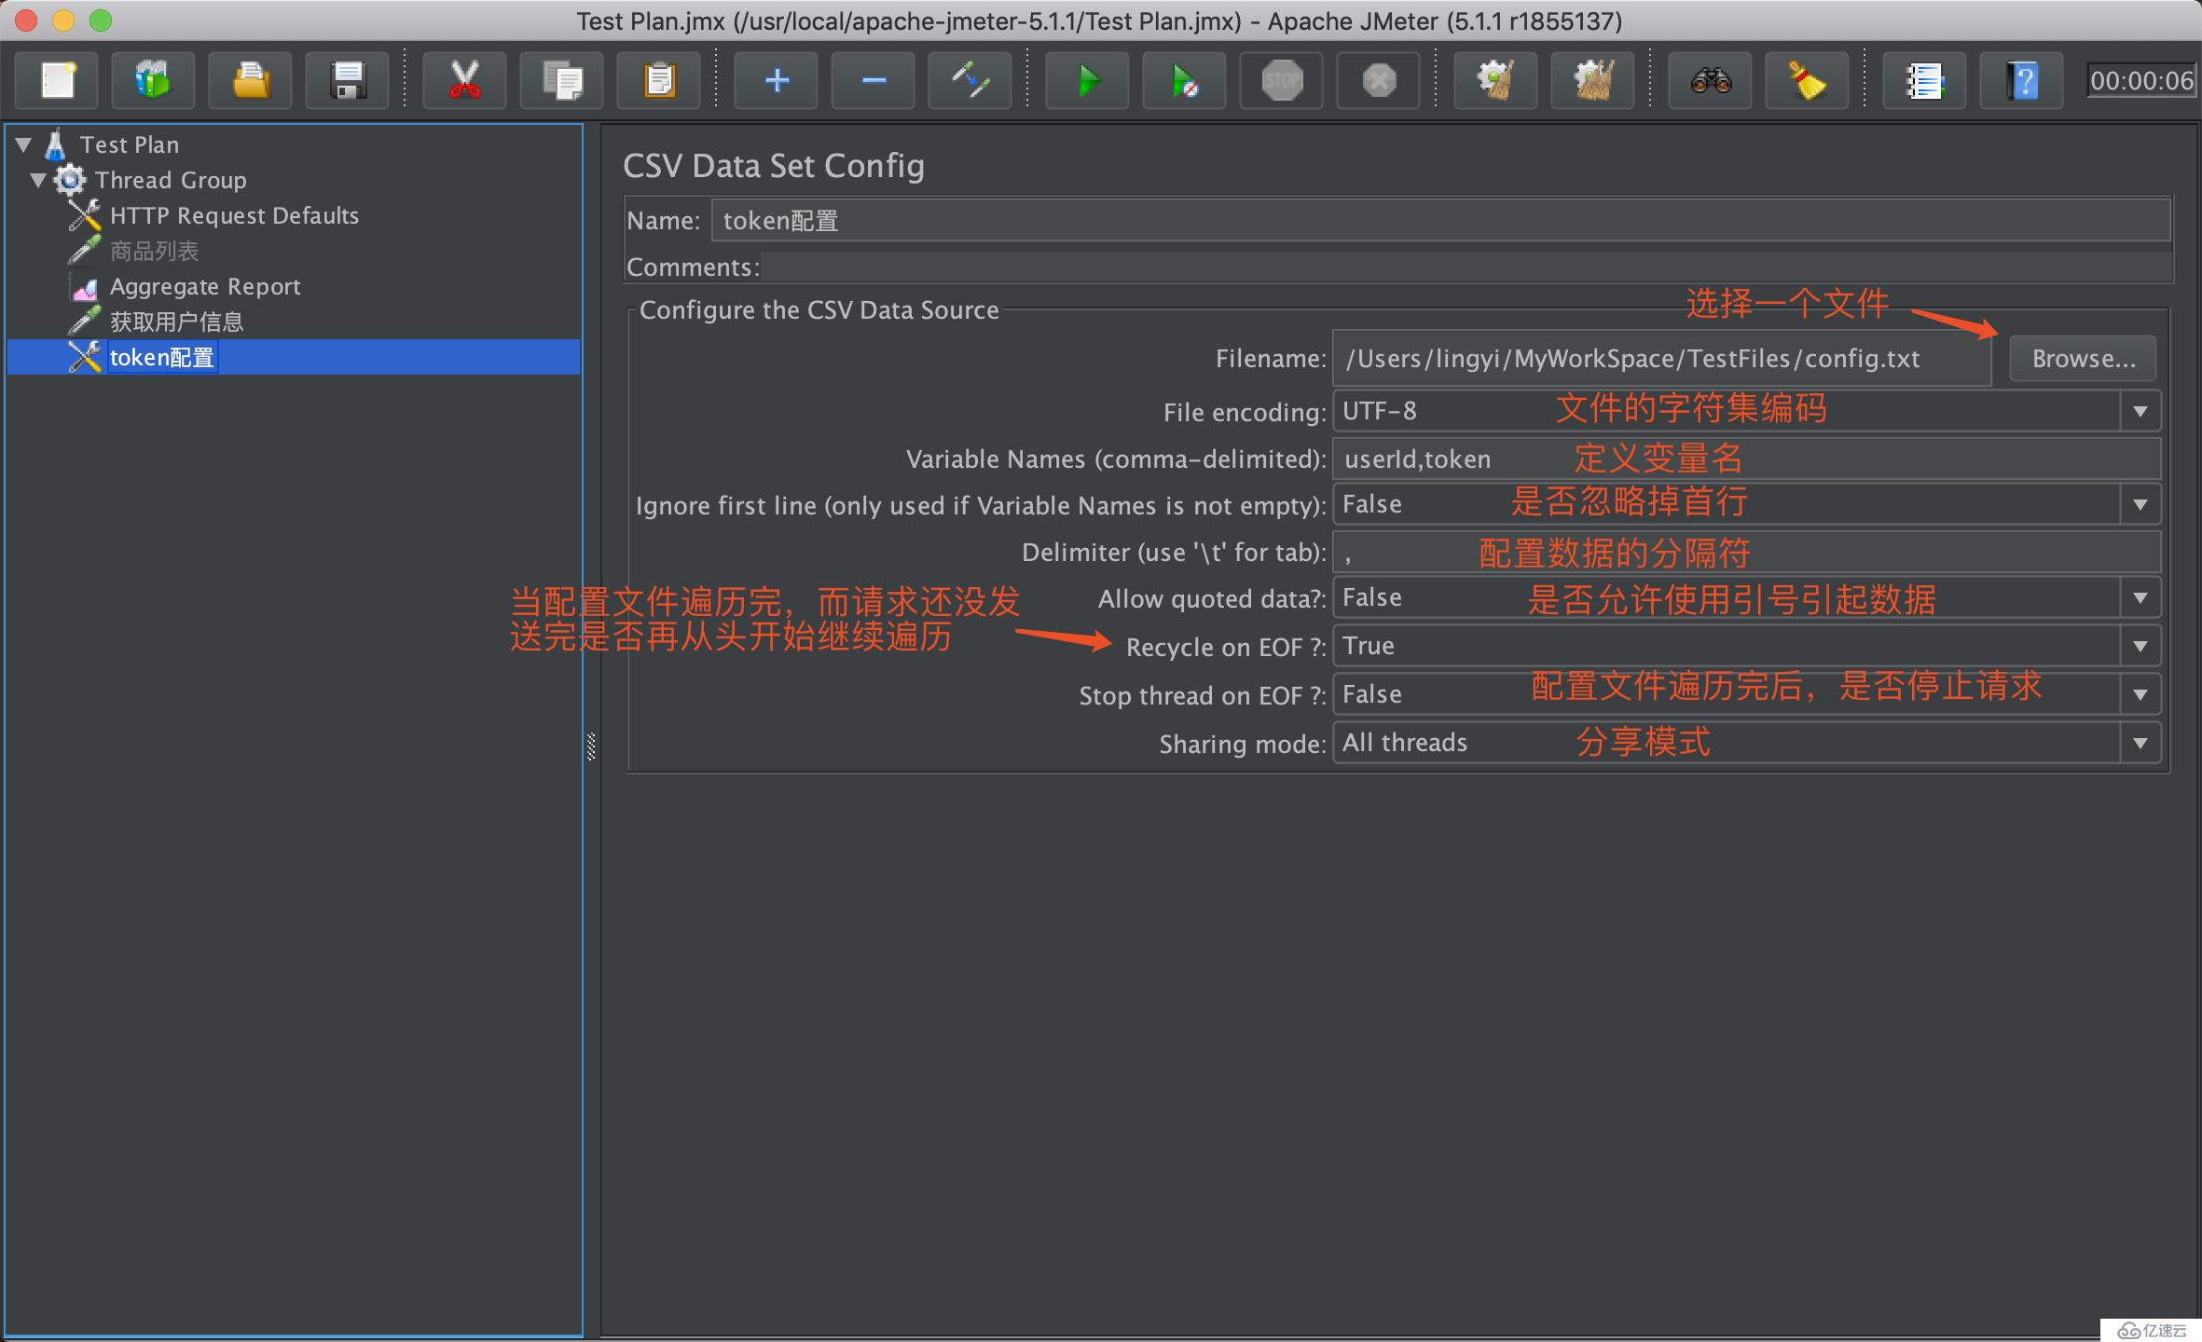Select the Thread Group node

click(171, 180)
